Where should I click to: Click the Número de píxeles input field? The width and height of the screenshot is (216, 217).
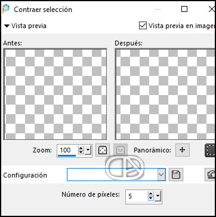[x=137, y=196]
